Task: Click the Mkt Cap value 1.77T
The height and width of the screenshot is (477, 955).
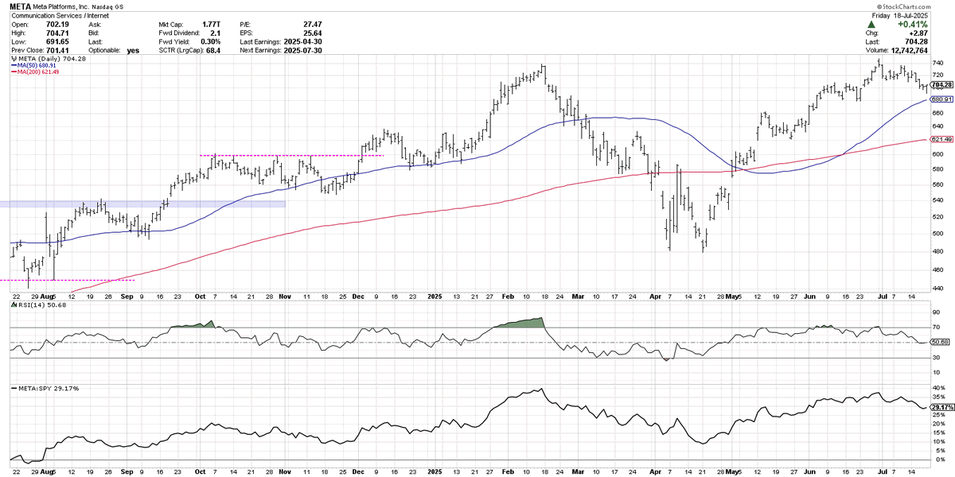Action: click(x=211, y=24)
